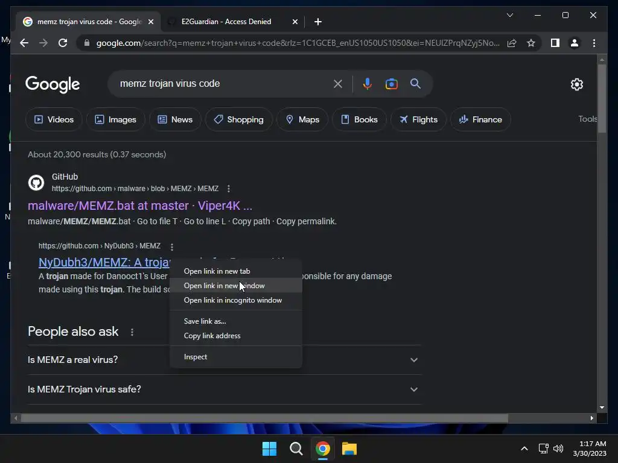Choose Inspect from the context menu

pyautogui.click(x=236, y=357)
